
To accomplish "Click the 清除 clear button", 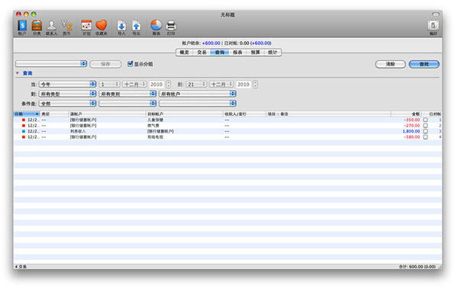I will click(390, 64).
